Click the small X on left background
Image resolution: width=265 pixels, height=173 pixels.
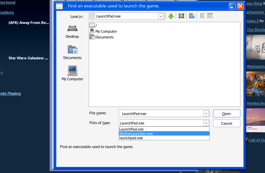click(2, 73)
